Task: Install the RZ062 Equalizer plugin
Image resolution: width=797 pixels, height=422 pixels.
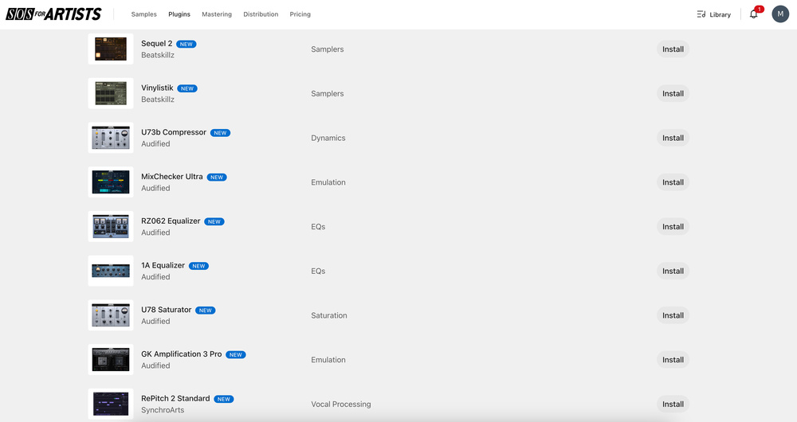Action: [x=673, y=227]
